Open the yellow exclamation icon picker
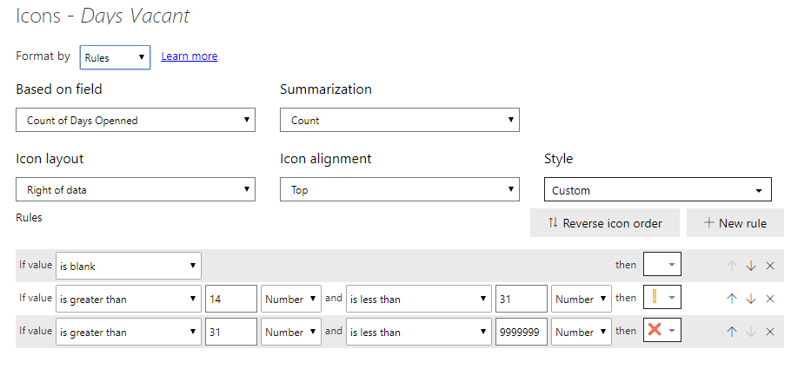Viewport: 791px width, 369px height. point(661,297)
